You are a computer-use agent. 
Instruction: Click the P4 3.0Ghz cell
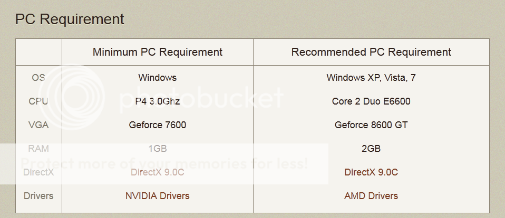(x=158, y=101)
